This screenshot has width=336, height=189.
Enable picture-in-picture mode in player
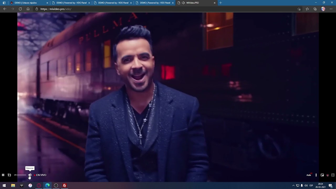tap(322, 175)
